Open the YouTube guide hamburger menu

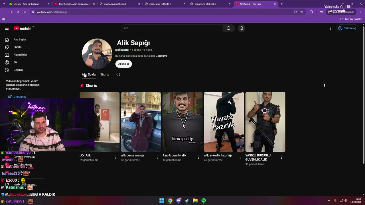pyautogui.click(x=7, y=28)
